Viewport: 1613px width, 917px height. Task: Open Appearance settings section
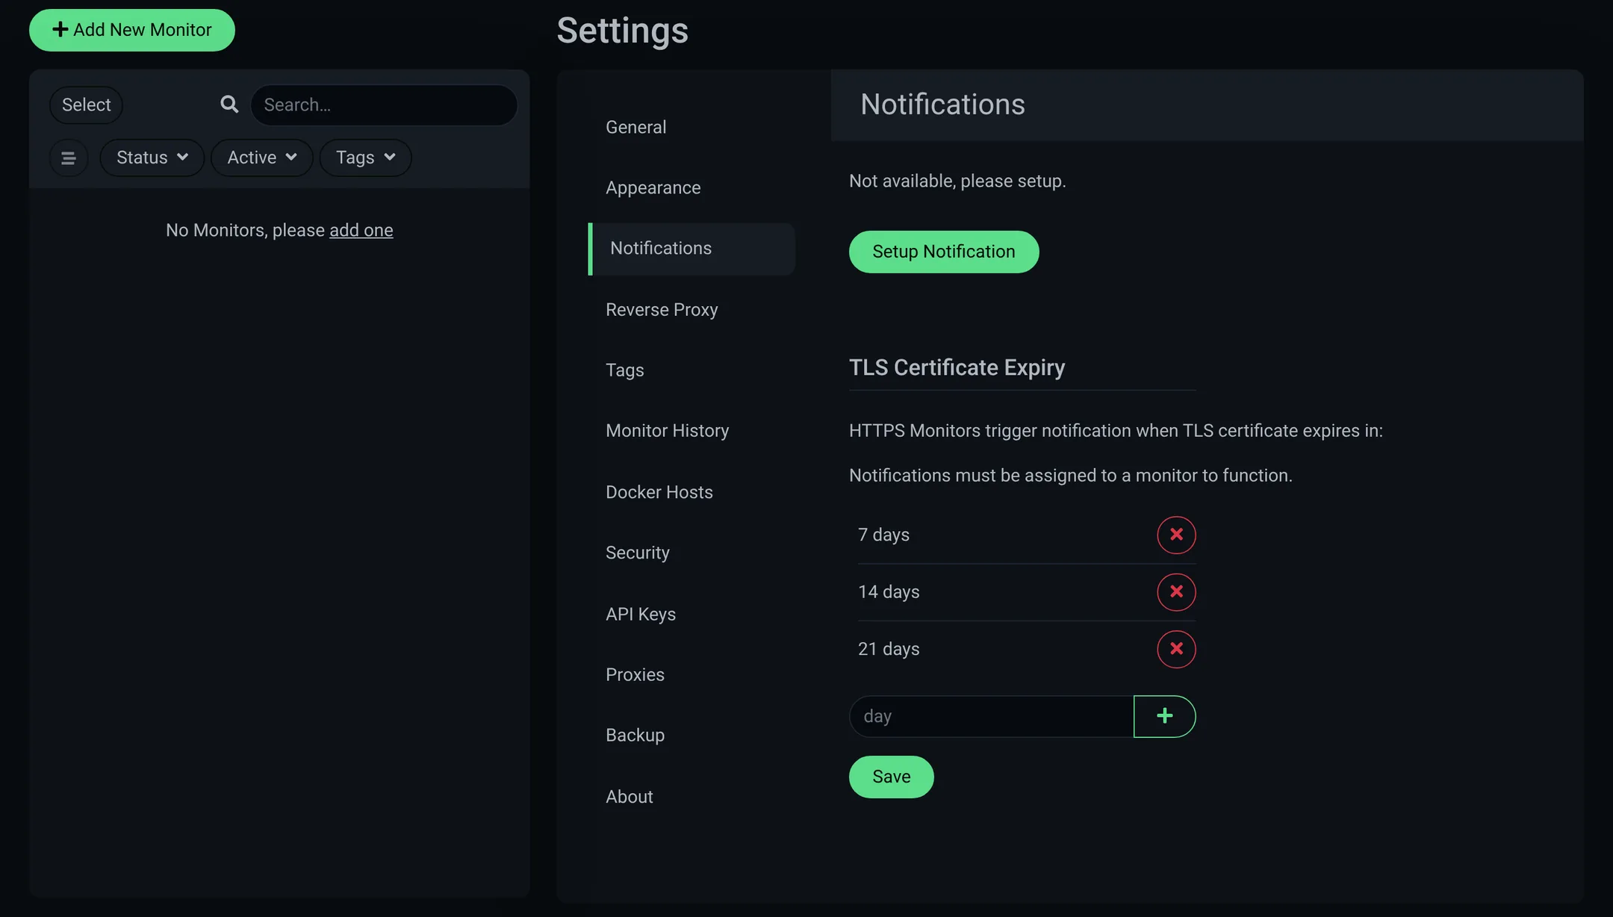(691, 187)
